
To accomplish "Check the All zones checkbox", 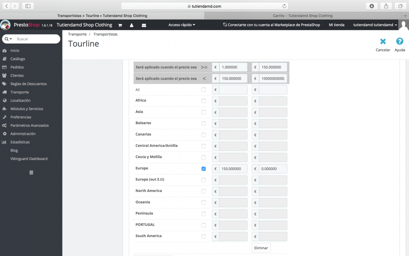I will (203, 90).
